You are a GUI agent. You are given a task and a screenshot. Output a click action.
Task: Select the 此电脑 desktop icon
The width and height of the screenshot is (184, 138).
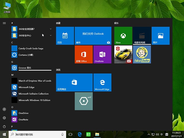click(x=7, y=8)
